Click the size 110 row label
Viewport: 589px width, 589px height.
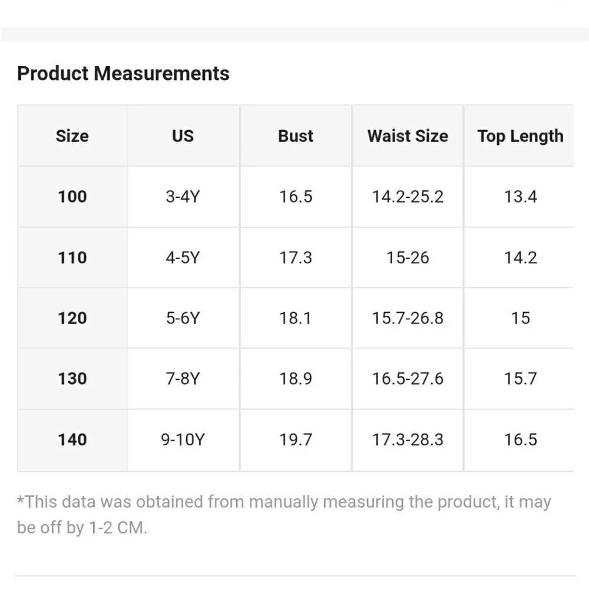72,258
